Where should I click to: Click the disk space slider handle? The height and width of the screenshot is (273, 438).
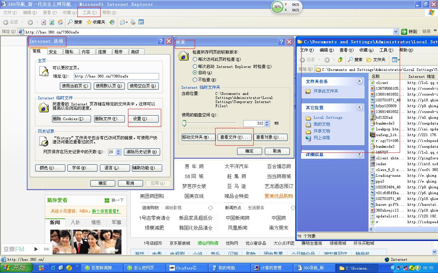(x=184, y=123)
